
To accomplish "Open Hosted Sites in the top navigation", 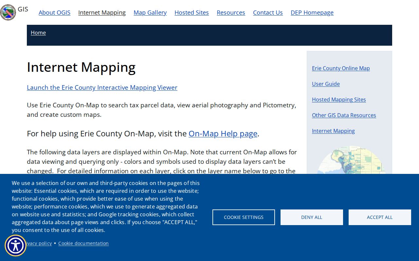I will 191,12.
